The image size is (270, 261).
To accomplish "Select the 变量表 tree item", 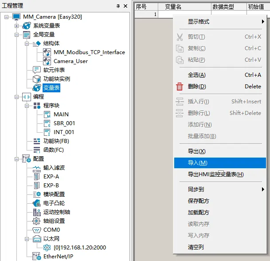I will (51, 88).
